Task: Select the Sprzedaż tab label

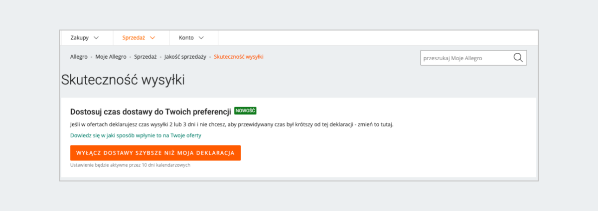Action: tap(133, 38)
